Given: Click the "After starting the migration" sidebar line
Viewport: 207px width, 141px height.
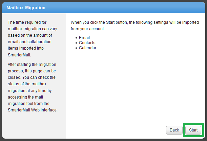Looking at the screenshot, I should 32,65.
